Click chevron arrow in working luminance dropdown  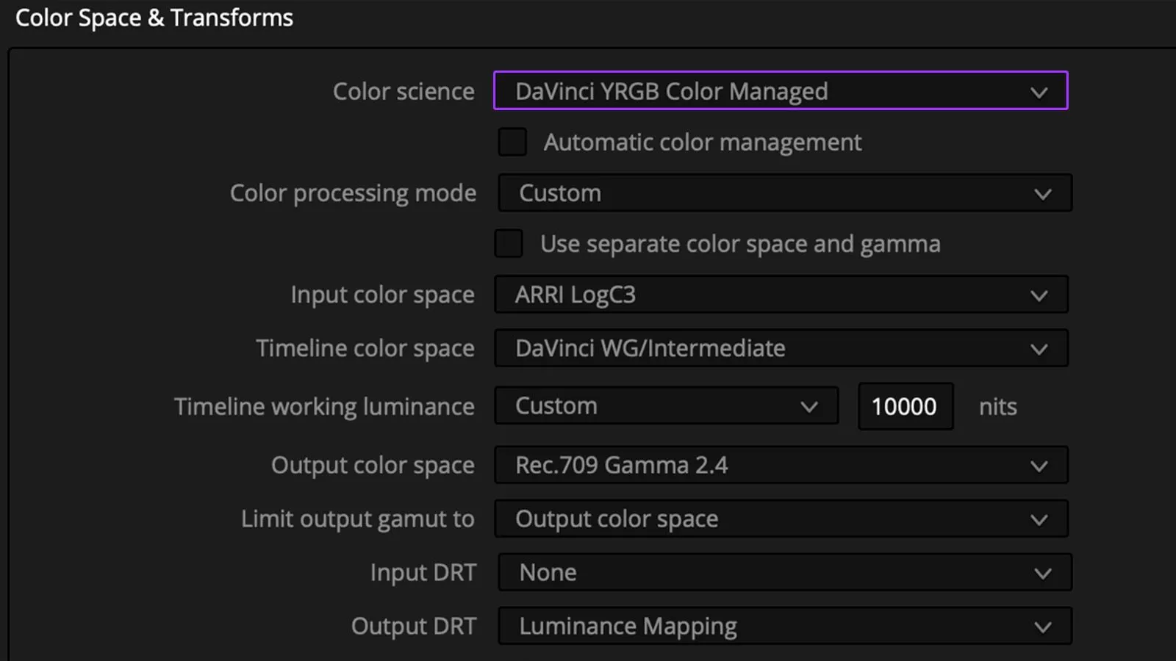pos(809,407)
